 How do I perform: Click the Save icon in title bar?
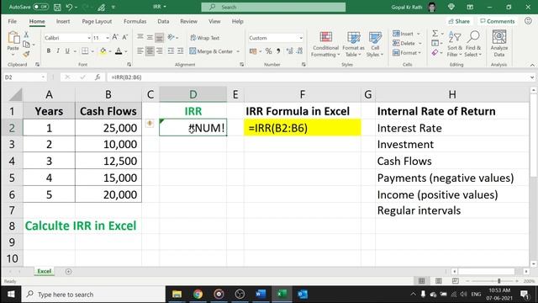[x=57, y=7]
